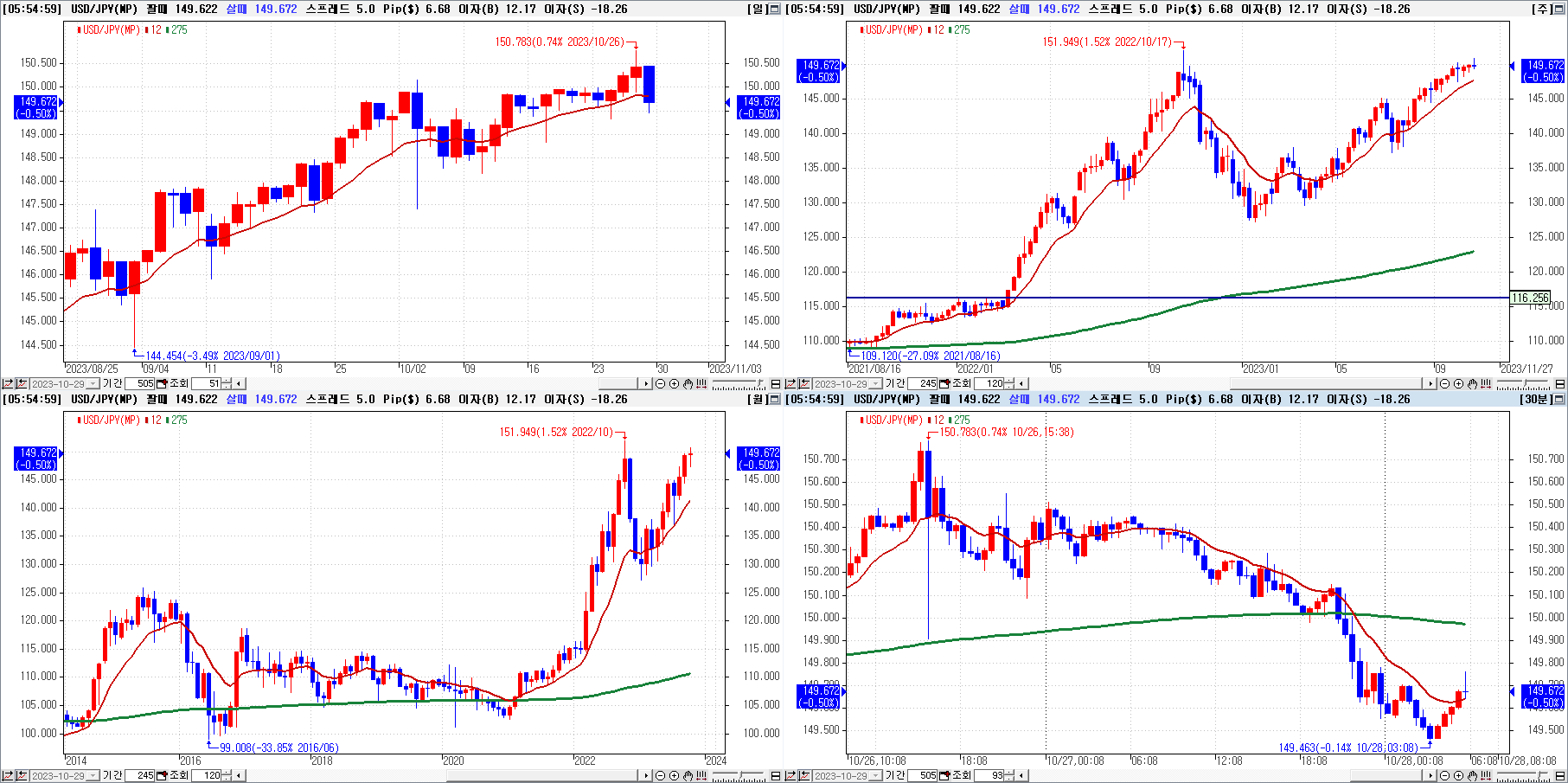The width and height of the screenshot is (1568, 783).
Task: Select the hand pan tool on the 30-minute chart
Action: coord(1473,775)
